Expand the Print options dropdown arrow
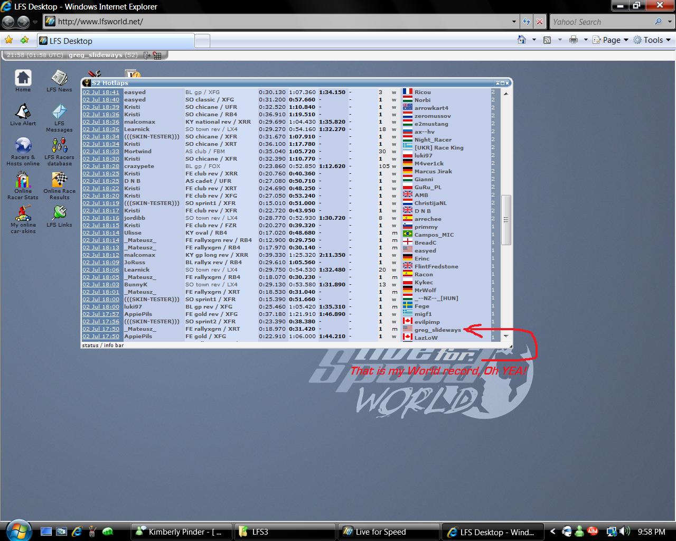Viewport: 676px width, 541px height. pos(586,40)
